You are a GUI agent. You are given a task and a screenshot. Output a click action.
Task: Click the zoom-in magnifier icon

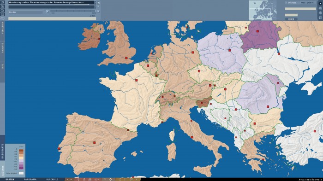(320, 8)
